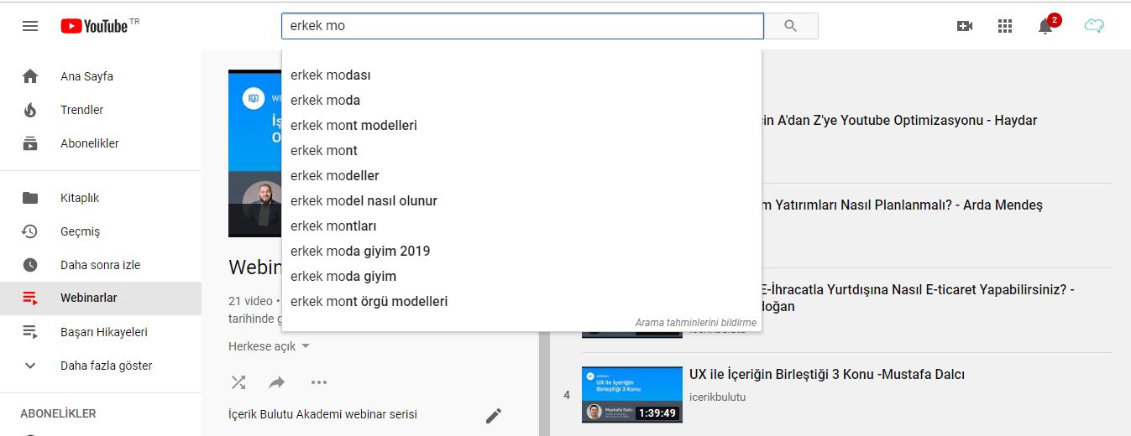Open the YouTube apps grid
The image size is (1131, 436).
tap(1005, 26)
